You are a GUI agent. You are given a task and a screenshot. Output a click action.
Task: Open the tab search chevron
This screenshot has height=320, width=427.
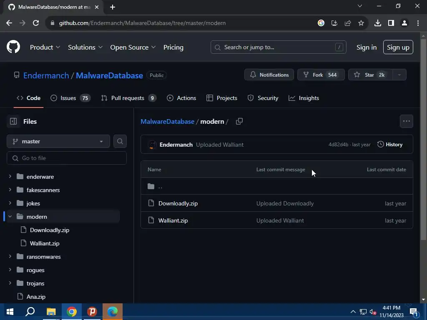[x=360, y=6]
